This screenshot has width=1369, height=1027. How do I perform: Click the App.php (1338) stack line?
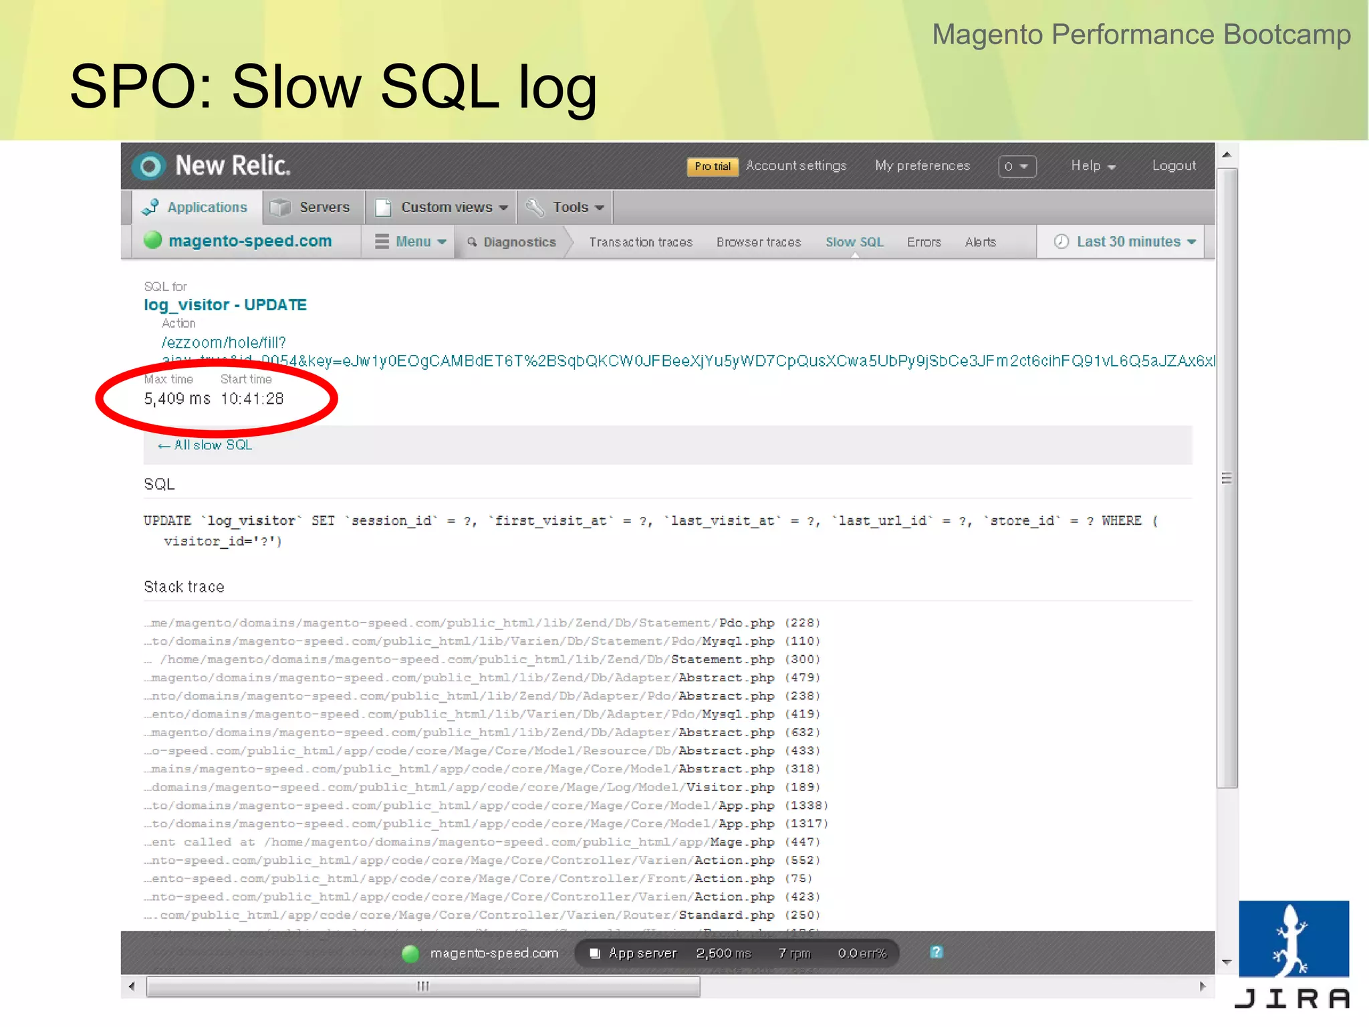(x=486, y=806)
